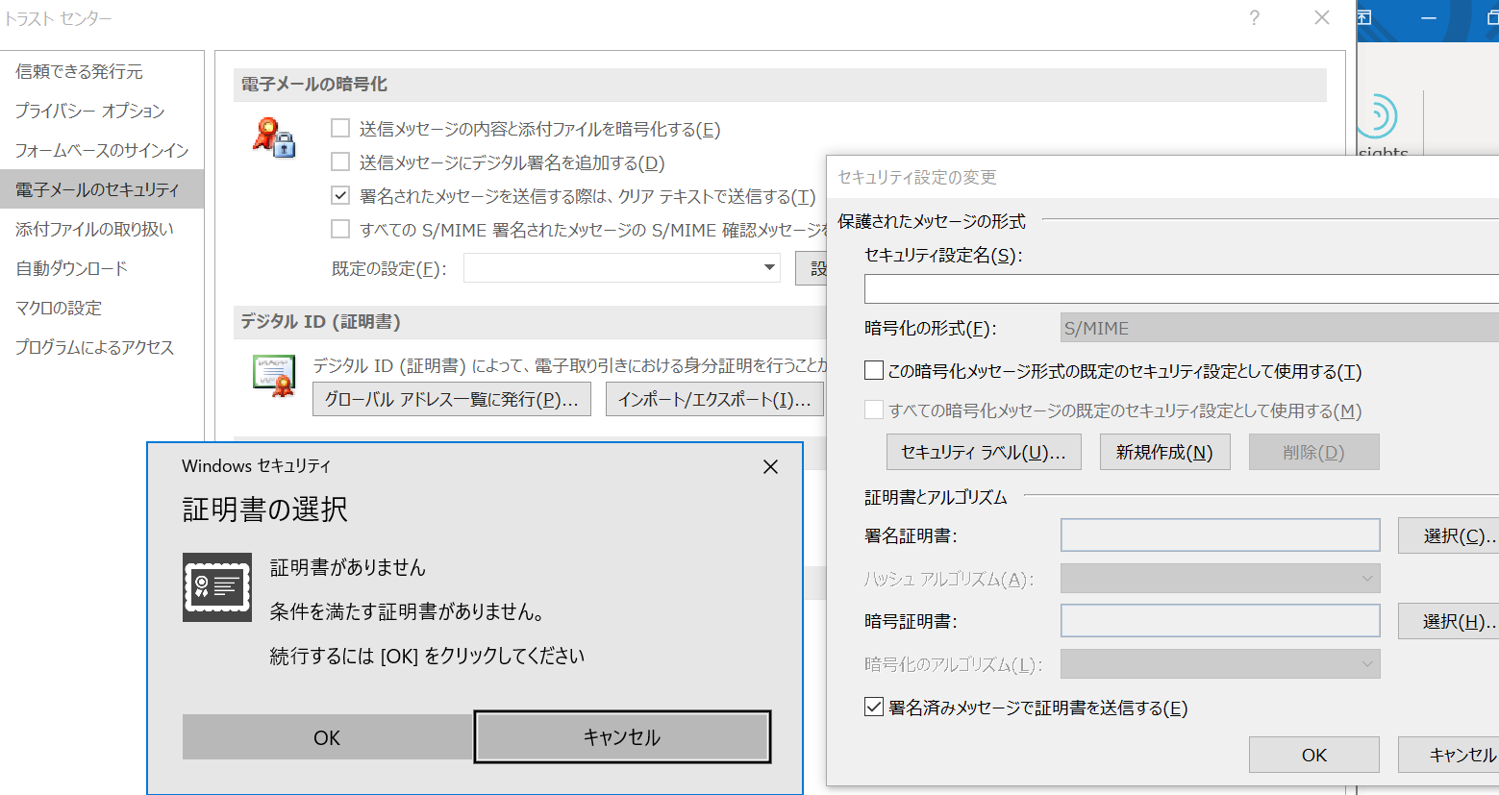Select 電子メールのセキュリティ category

(102, 189)
